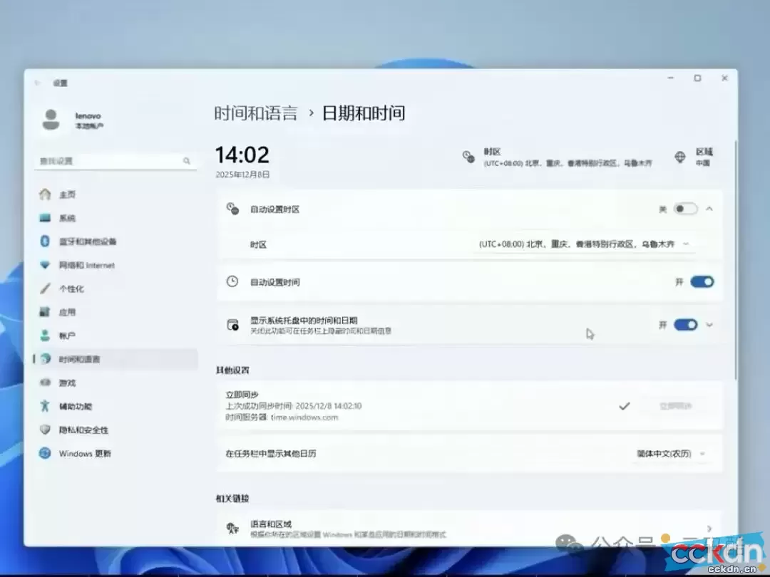Collapse the 自动设置时区 section chevron
The image size is (770, 577).
(x=709, y=209)
